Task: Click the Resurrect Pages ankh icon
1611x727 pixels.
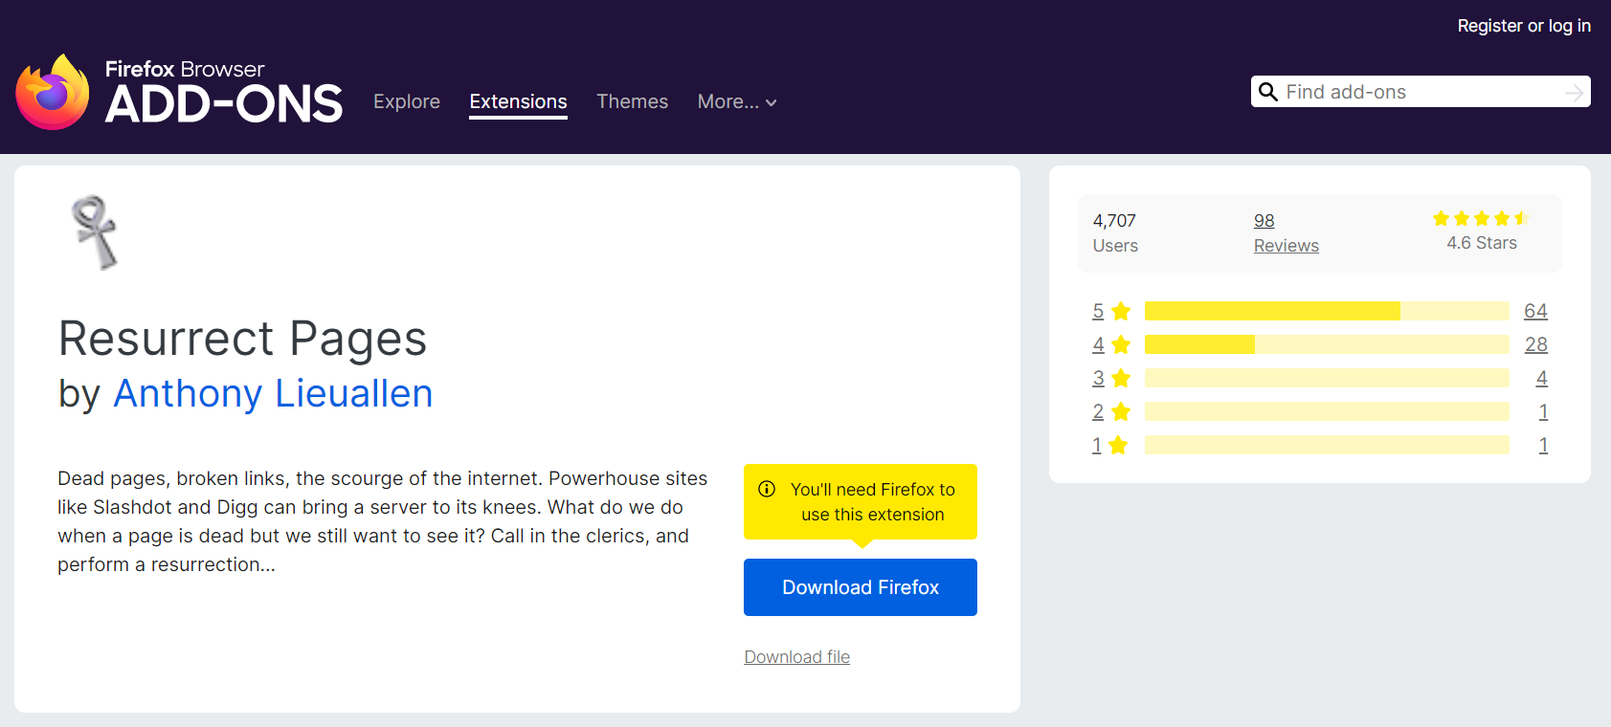Action: 95,232
